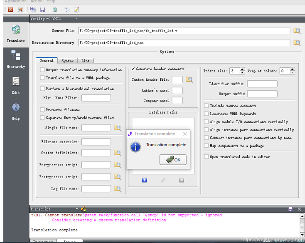Image resolution: width=305 pixels, height=243 pixels.
Task: Open the Transcript panel dropdown arrow
Action: [77, 209]
